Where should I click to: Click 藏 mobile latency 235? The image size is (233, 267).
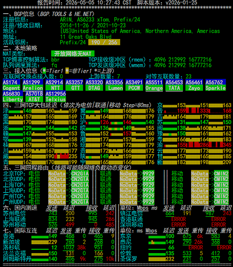coord(73,156)
